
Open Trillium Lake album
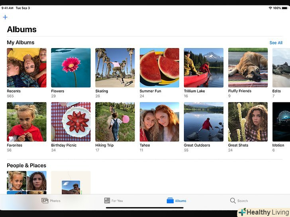tap(204, 68)
